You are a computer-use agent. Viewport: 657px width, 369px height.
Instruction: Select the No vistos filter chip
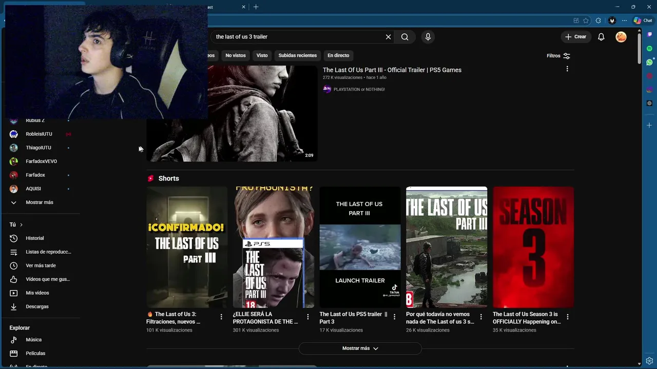pos(236,55)
